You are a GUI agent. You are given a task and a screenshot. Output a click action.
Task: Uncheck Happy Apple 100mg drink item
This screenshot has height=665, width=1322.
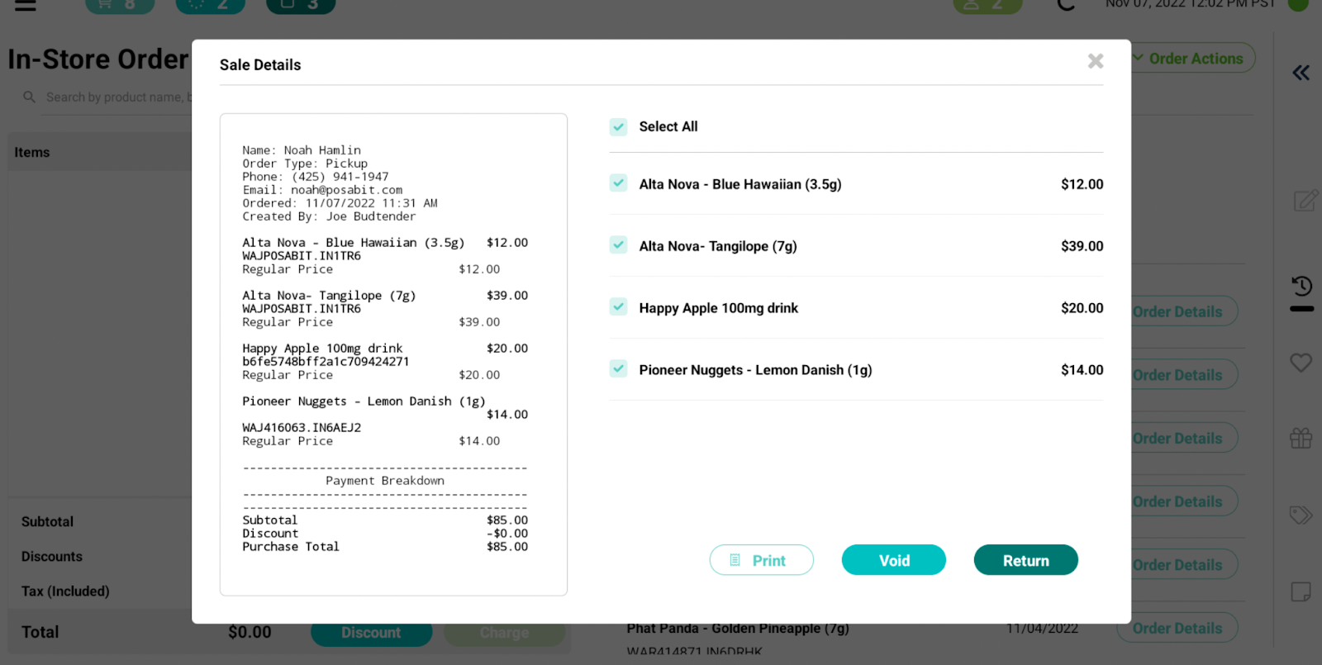pos(618,307)
